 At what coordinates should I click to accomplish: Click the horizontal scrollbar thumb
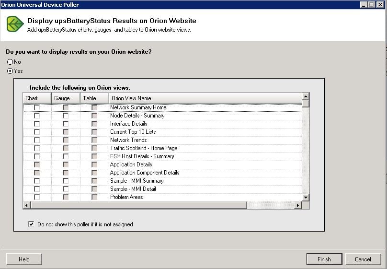138,205
